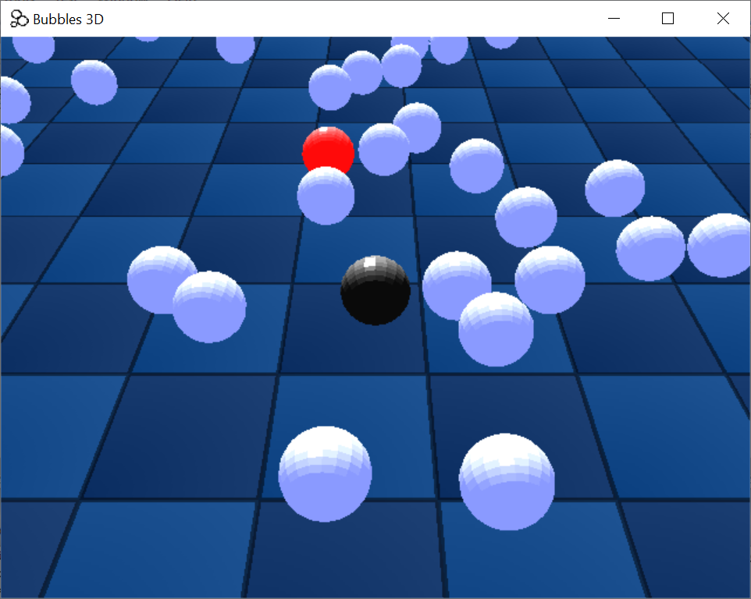Click the lone bubble in the upper-left floor area
Image resolution: width=751 pixels, height=599 pixels.
point(94,82)
